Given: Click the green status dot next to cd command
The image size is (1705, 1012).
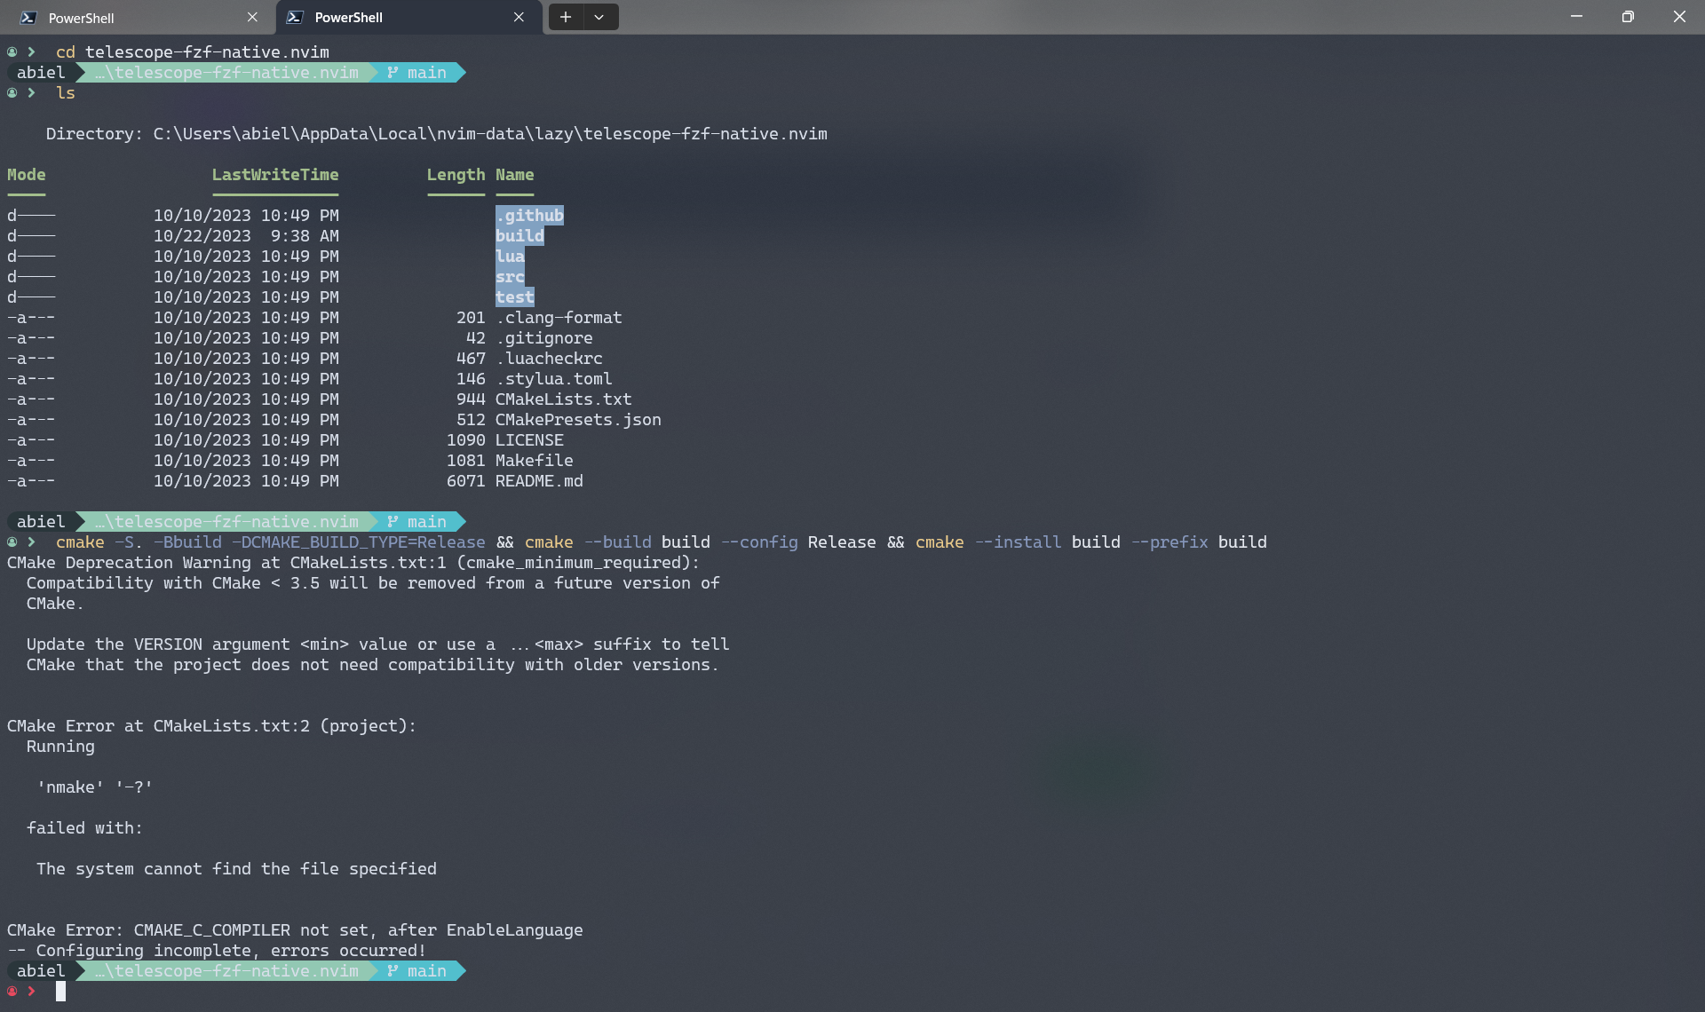Looking at the screenshot, I should (12, 51).
